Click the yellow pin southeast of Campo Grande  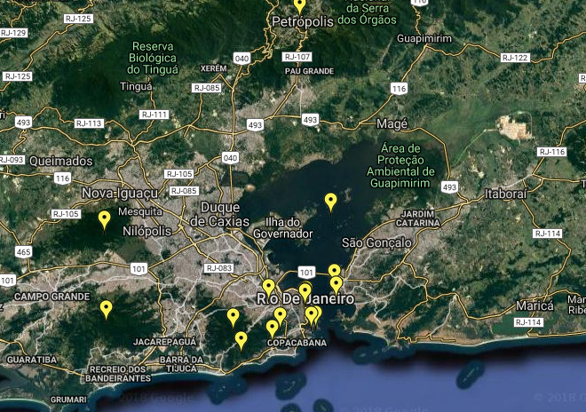point(107,309)
